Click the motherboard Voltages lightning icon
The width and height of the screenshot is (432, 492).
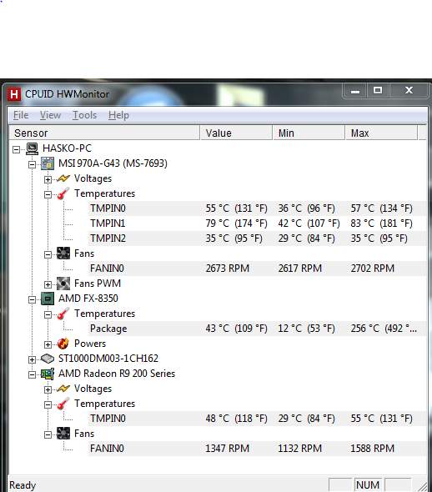63,178
